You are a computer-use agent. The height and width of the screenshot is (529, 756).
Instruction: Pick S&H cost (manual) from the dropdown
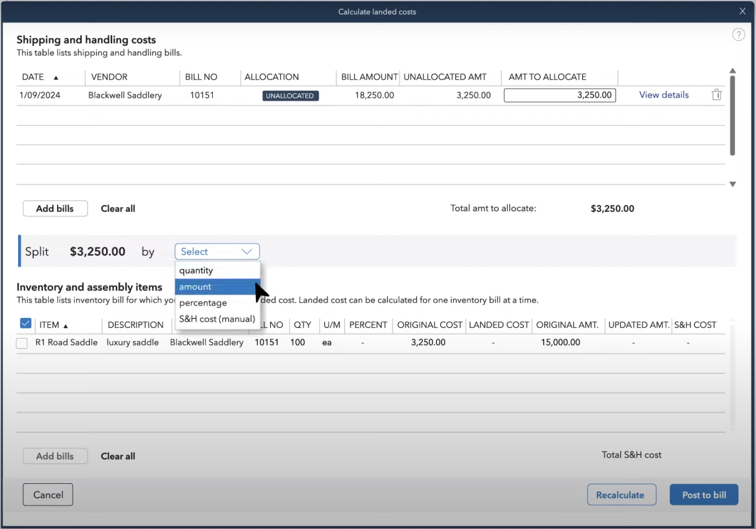216,319
